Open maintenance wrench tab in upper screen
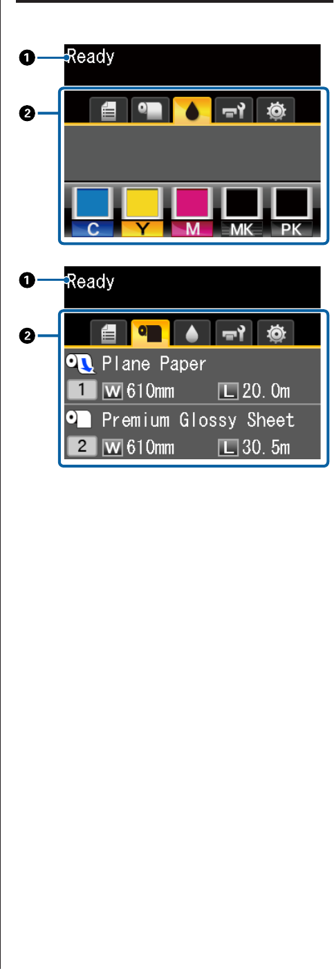Screen dimensions: 334x969 click(x=234, y=109)
